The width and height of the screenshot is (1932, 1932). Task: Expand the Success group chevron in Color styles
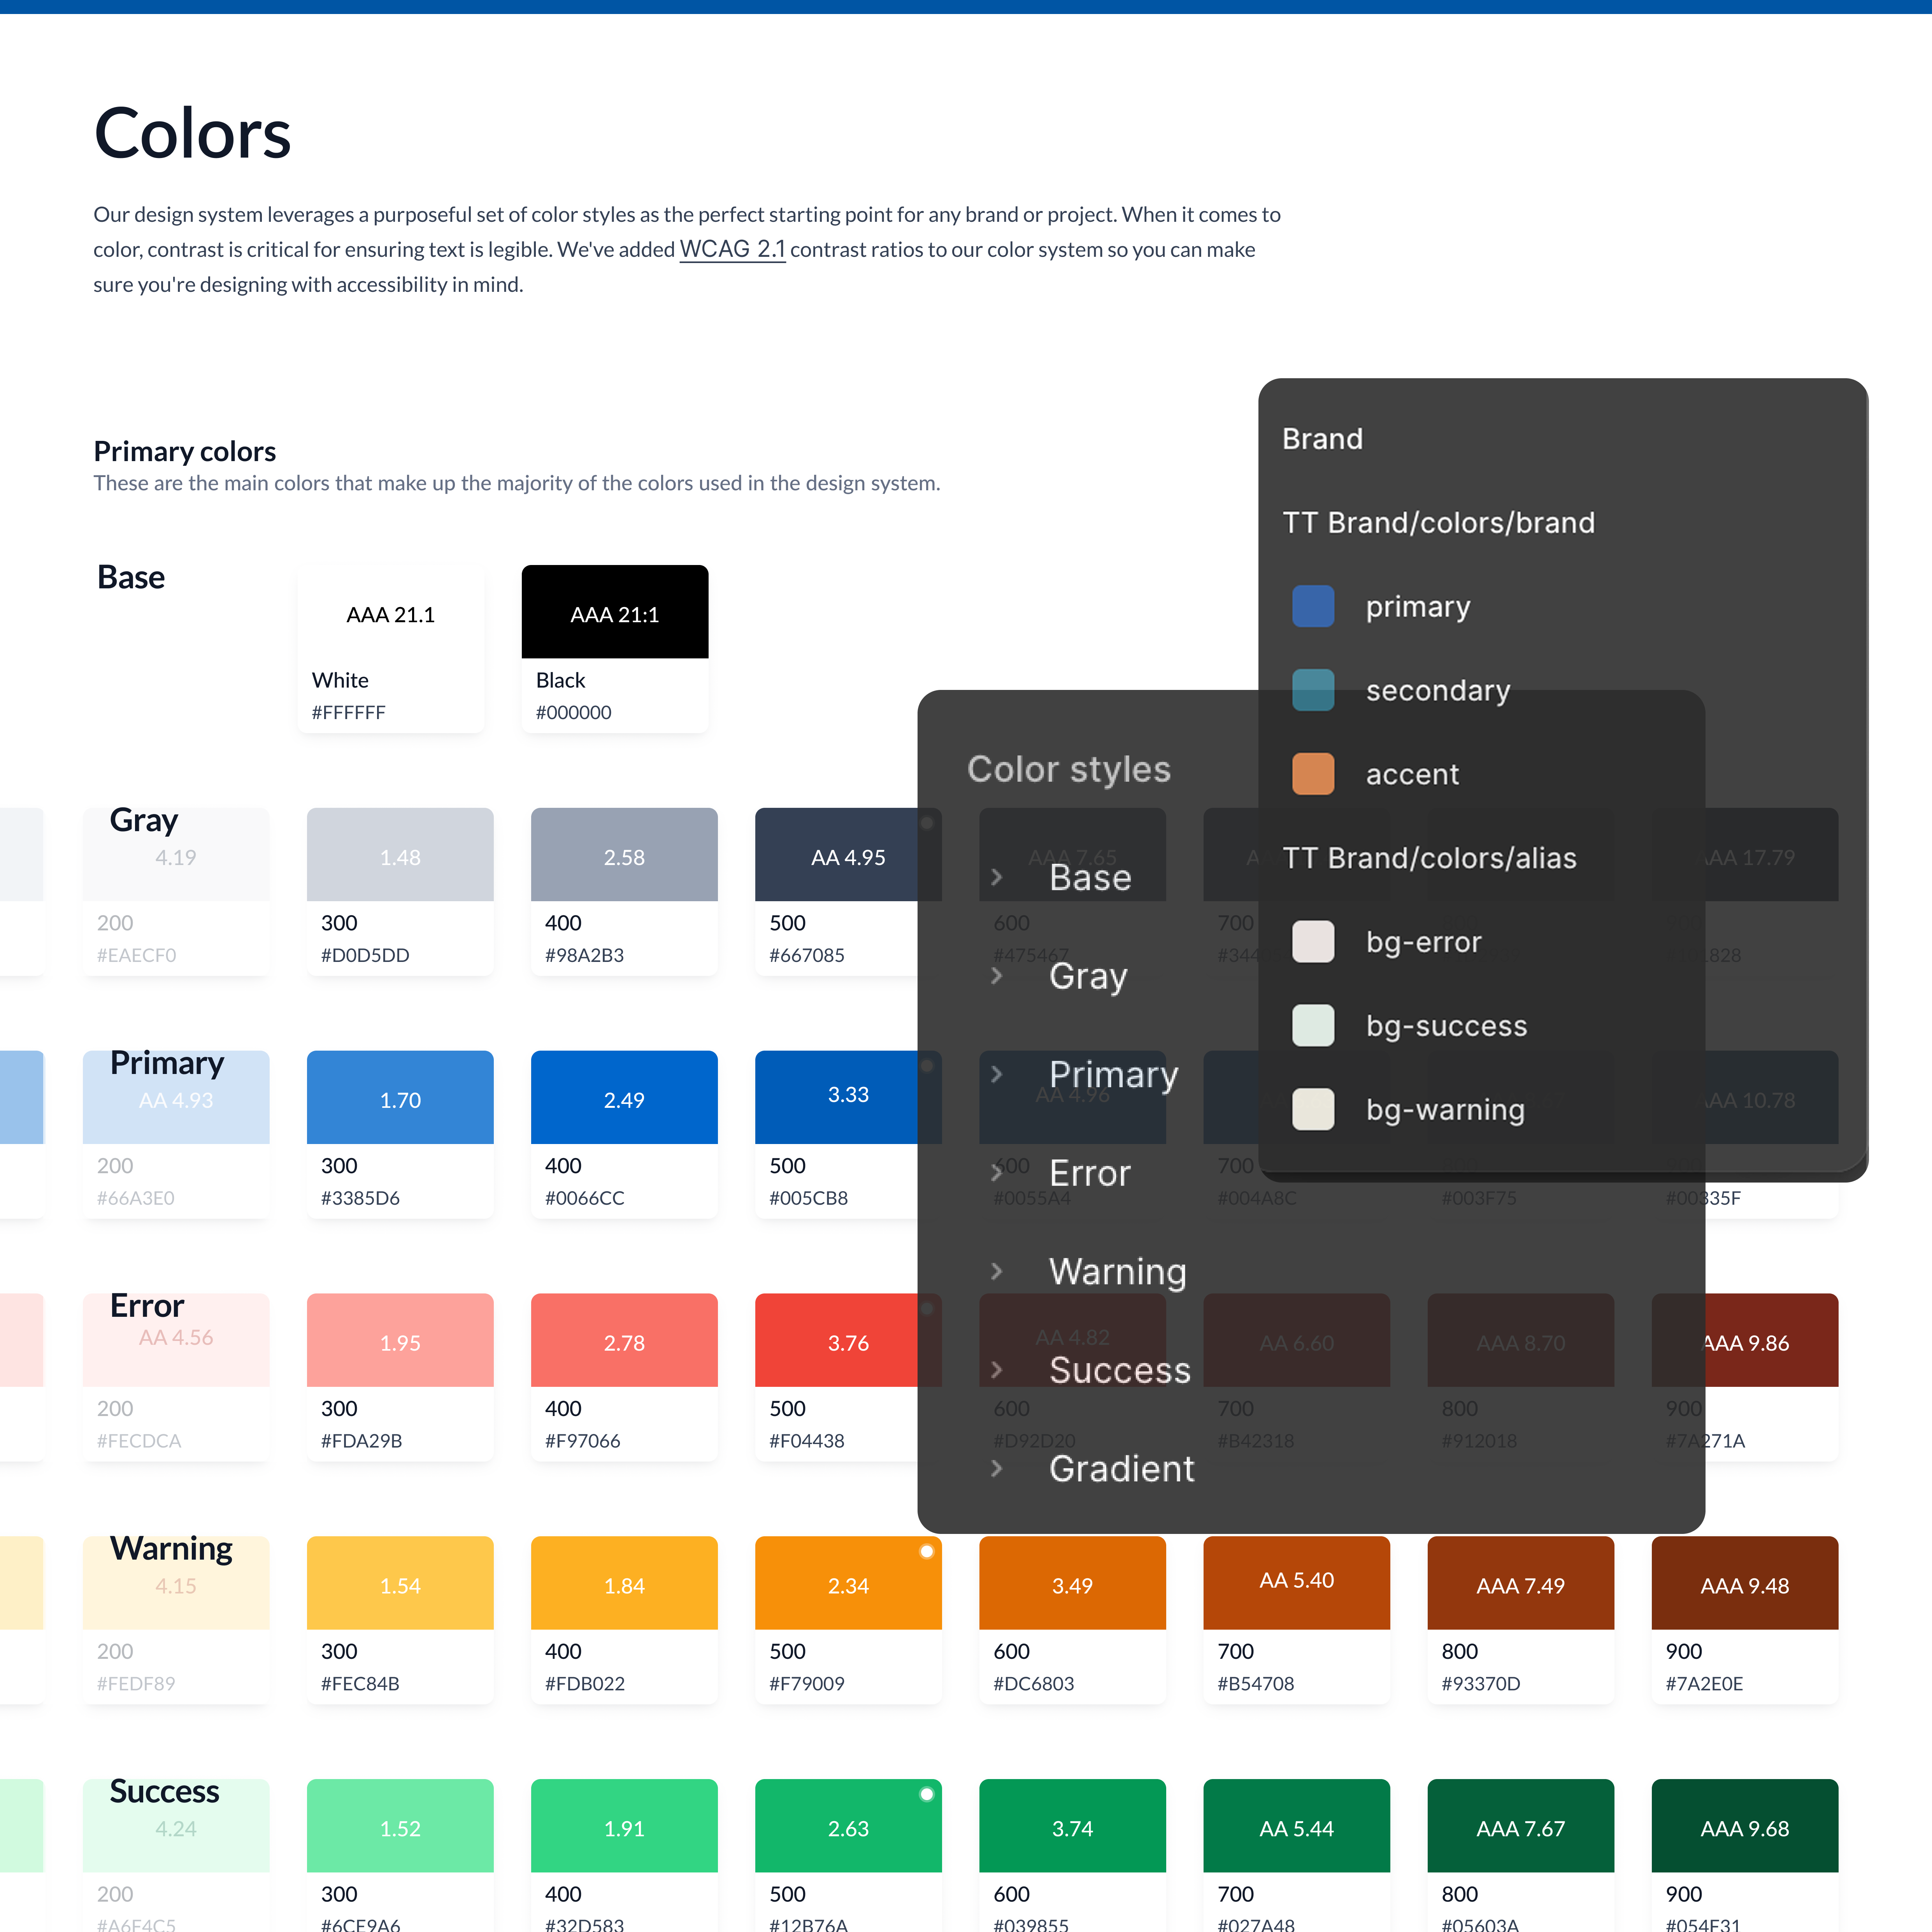coord(996,1370)
